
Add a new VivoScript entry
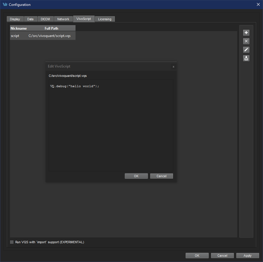point(246,32)
